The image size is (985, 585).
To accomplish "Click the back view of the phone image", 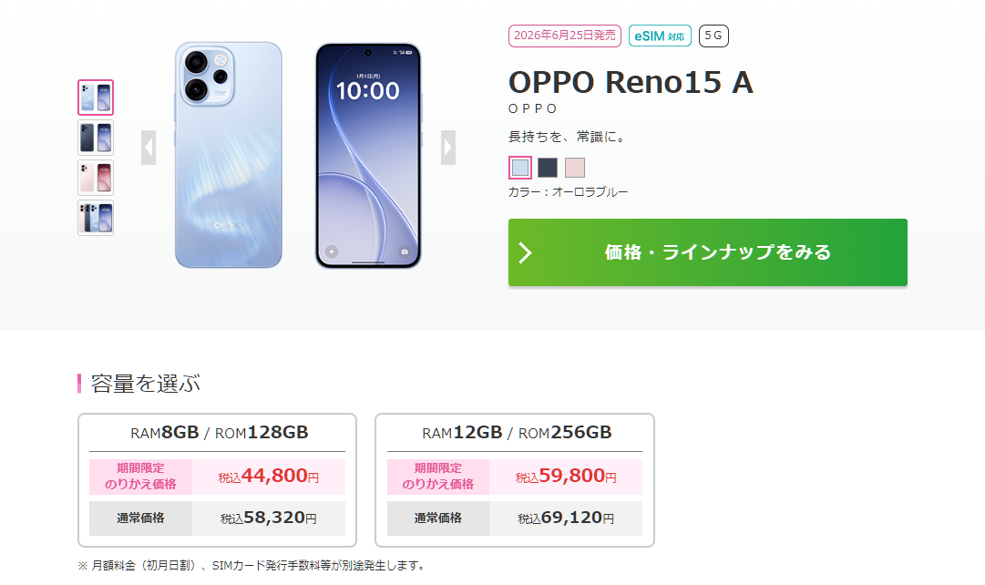I will click(228, 155).
